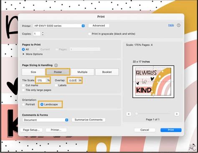Click the Copies stepper arrows
The image size is (198, 153).
43,34
